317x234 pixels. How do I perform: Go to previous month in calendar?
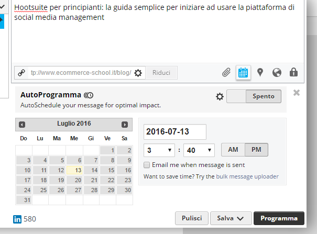click(21, 124)
